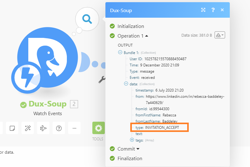
Task: Click the Time value 9 December 2020 21:09
Action: 160,65
